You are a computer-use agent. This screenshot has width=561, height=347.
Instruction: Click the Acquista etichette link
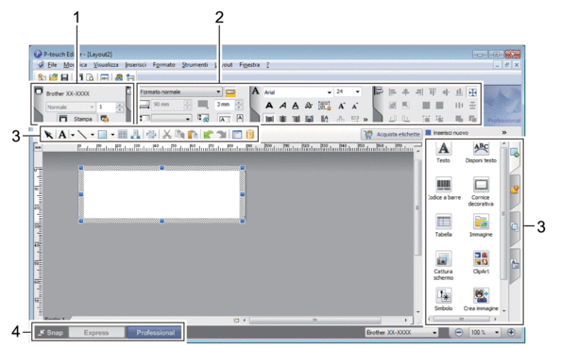391,134
